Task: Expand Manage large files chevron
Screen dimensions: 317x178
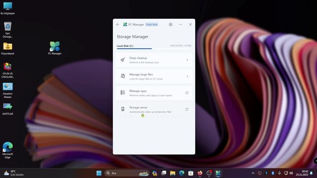Action: [187, 77]
